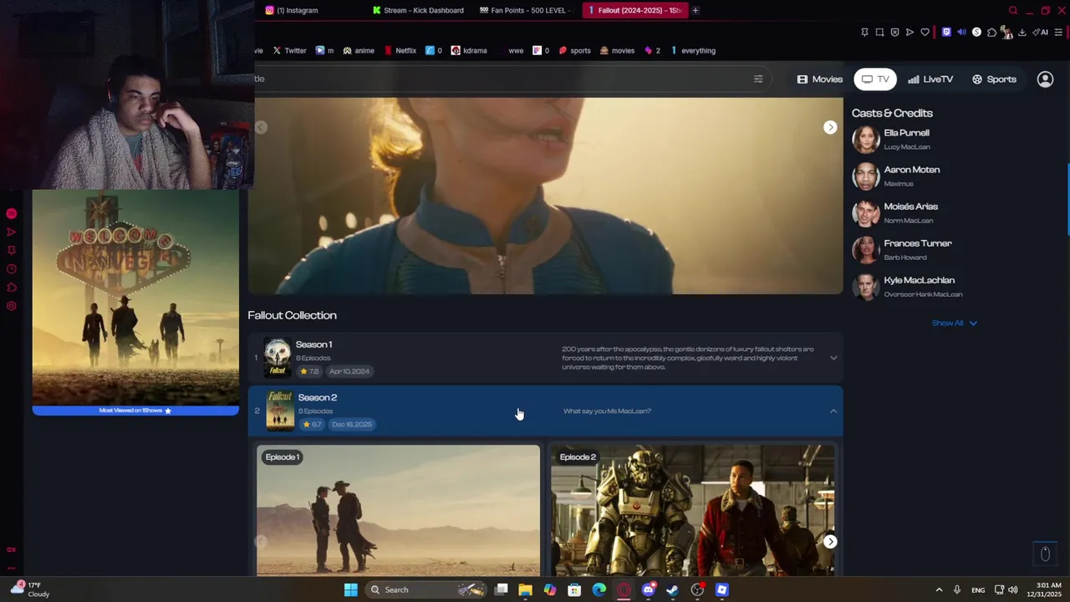Image resolution: width=1070 pixels, height=602 pixels.
Task: Switch to Fan Points - 500 LEVEL tab
Action: (x=527, y=10)
